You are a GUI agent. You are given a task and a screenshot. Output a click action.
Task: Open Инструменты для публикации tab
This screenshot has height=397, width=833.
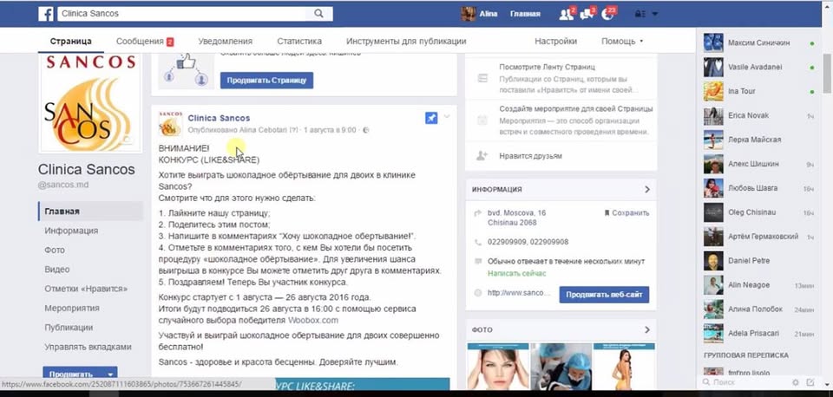click(406, 42)
